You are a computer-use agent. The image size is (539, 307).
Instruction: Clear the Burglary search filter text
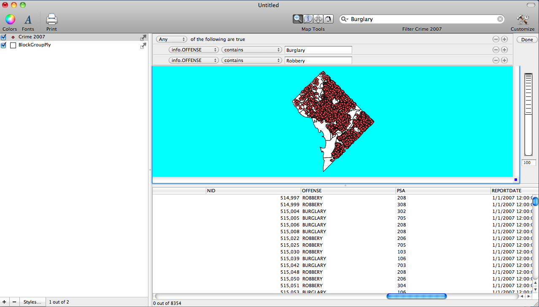(x=500, y=19)
